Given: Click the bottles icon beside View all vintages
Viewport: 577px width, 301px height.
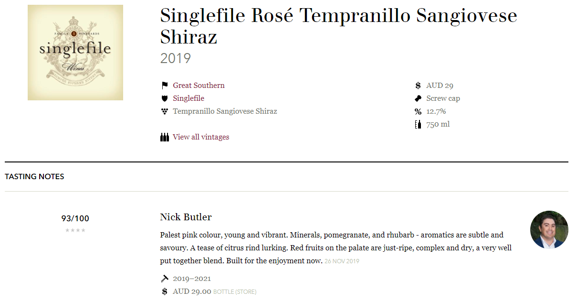Looking at the screenshot, I should point(165,137).
